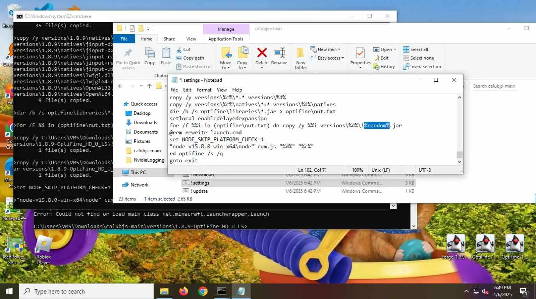
Task: Select Network in navigation pane
Action: pyautogui.click(x=139, y=185)
